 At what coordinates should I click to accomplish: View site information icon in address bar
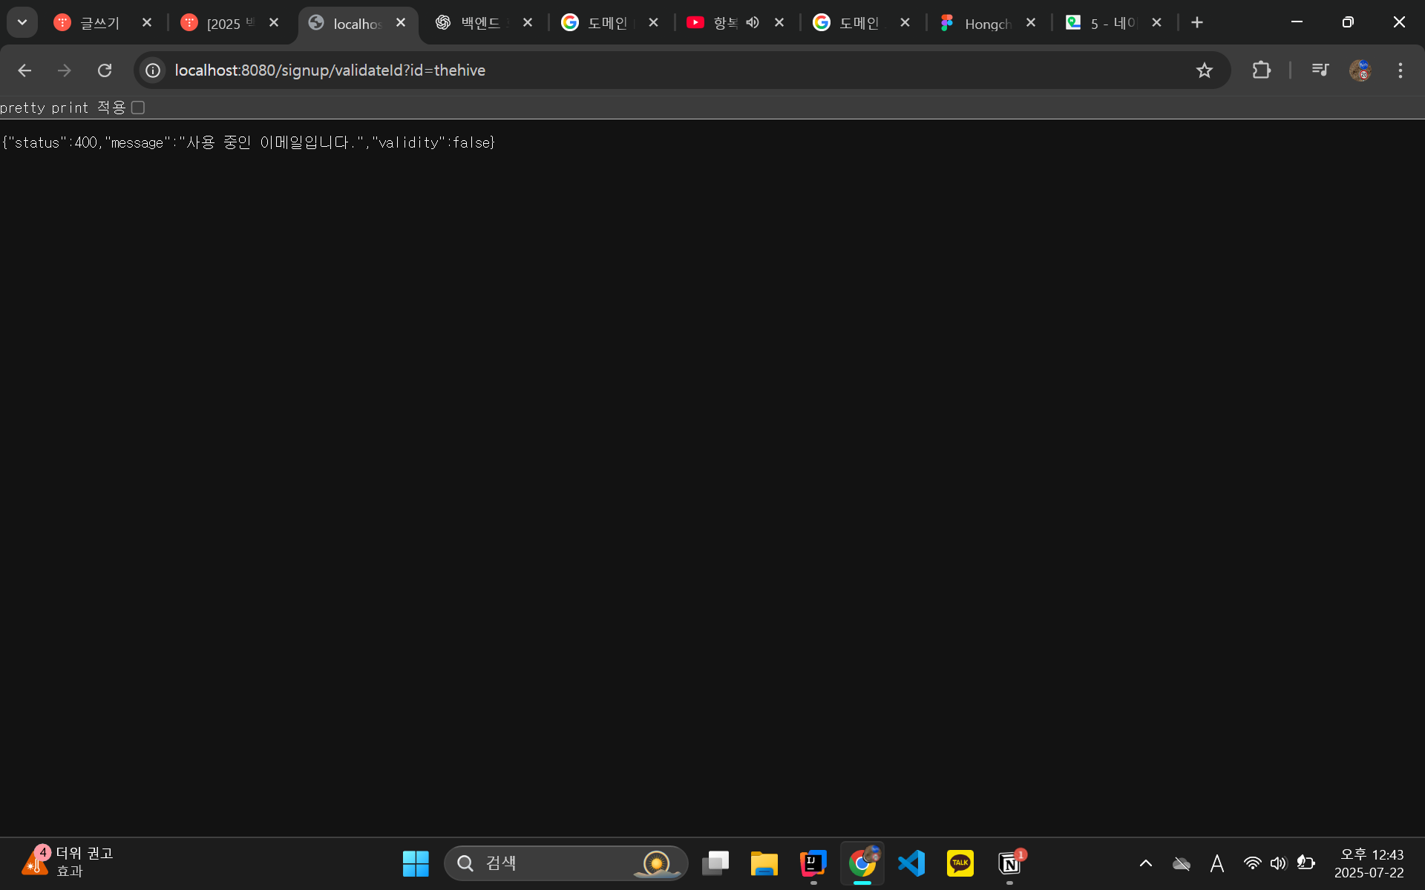[153, 70]
